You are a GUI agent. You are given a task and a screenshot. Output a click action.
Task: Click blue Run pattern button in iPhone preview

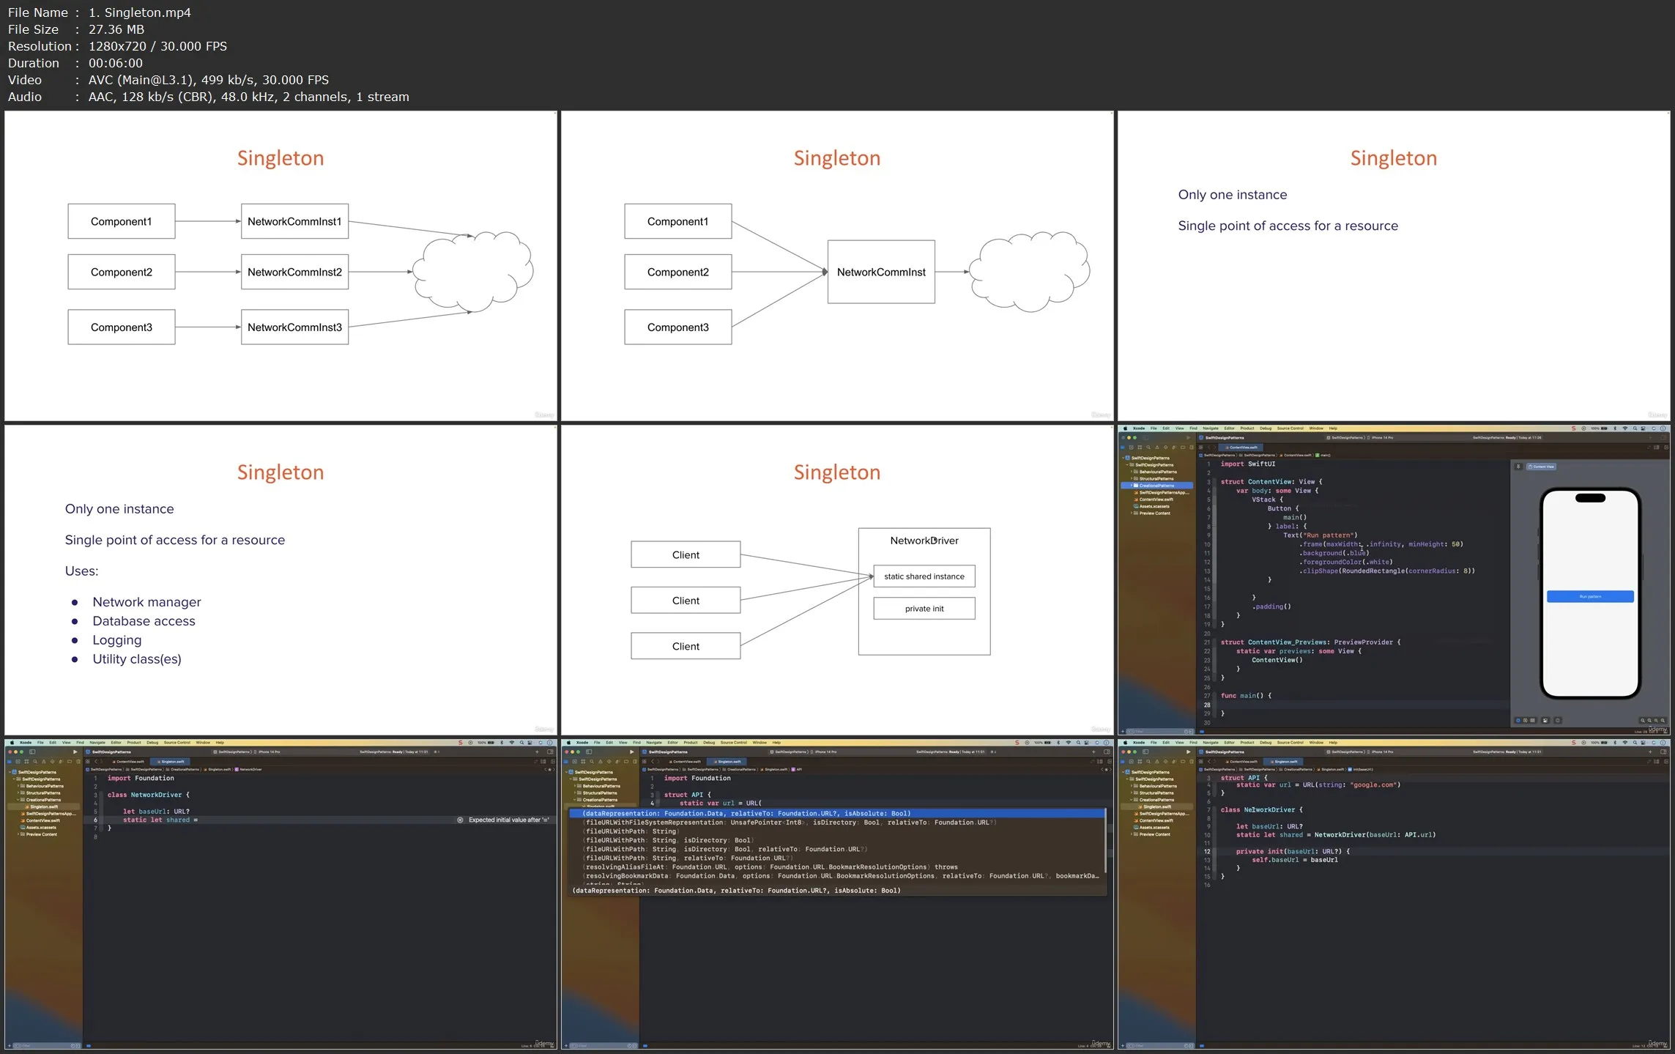(1590, 596)
